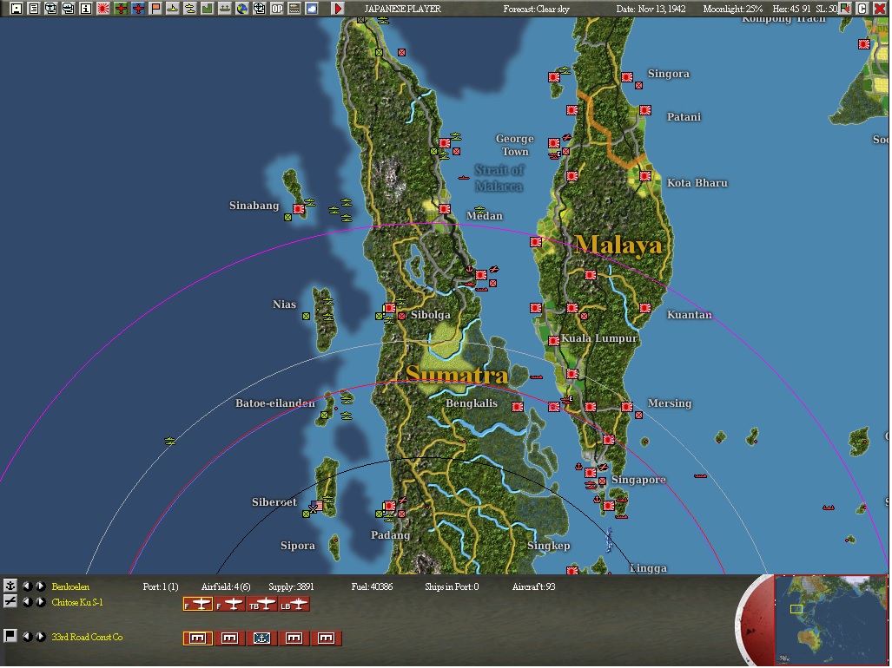The image size is (892, 668).
Task: Close the game with the red X
Action: coord(880,9)
